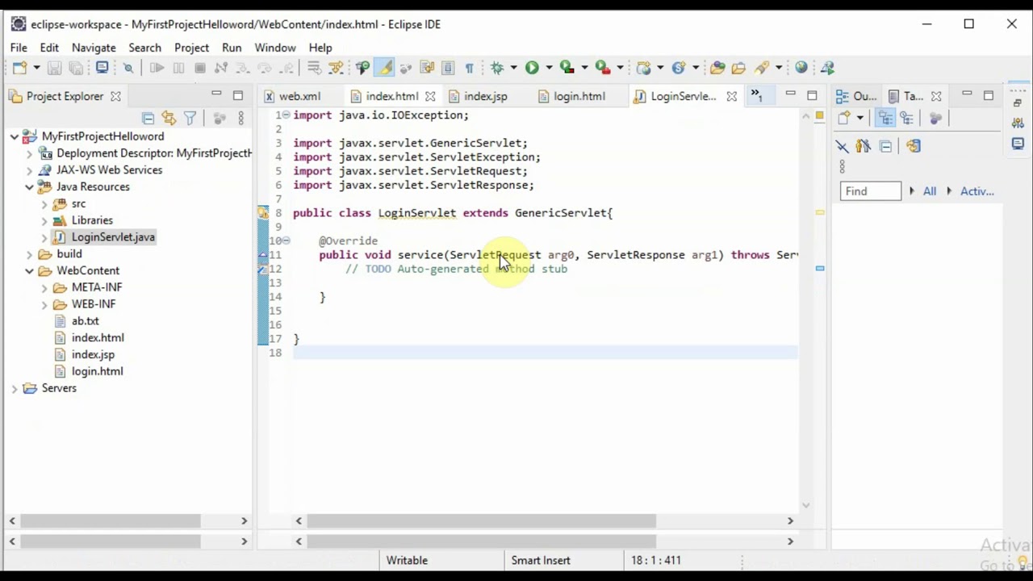Click the Suspend debug icon
Image resolution: width=1033 pixels, height=581 pixels.
178,68
